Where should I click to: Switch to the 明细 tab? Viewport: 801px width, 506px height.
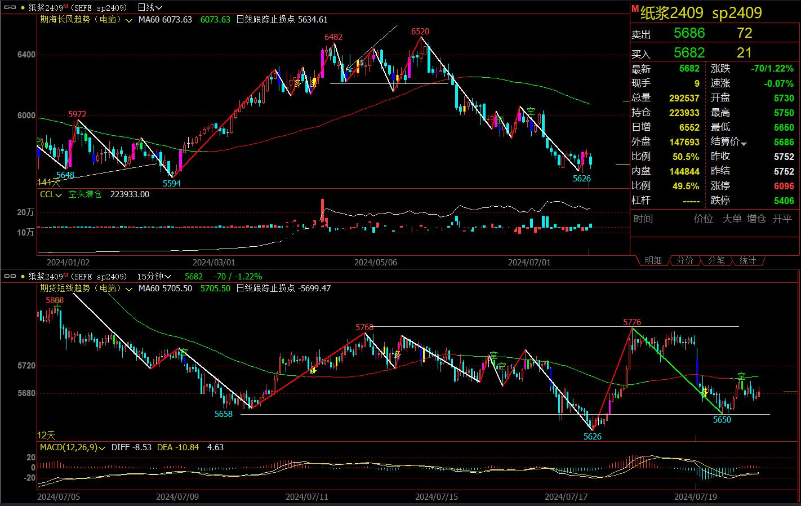[653, 260]
